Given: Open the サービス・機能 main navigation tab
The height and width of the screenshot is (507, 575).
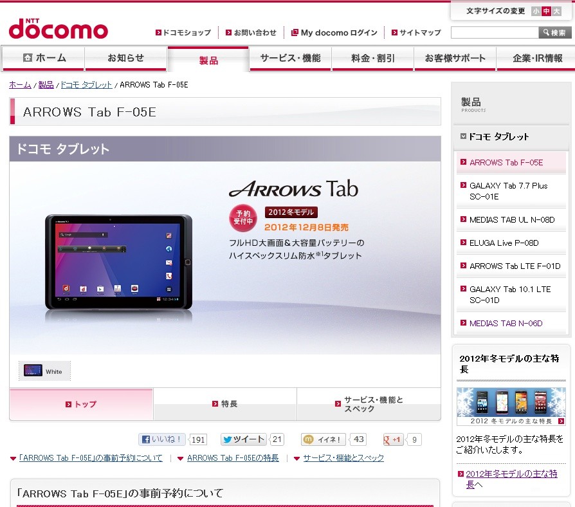Looking at the screenshot, I should pyautogui.click(x=291, y=58).
